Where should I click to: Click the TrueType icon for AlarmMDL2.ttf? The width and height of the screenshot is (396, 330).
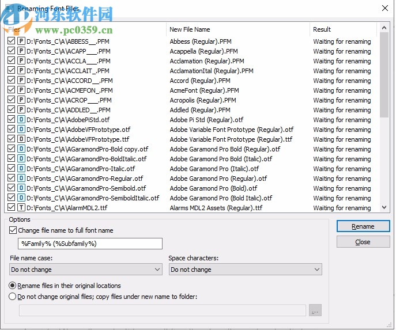[x=21, y=208]
